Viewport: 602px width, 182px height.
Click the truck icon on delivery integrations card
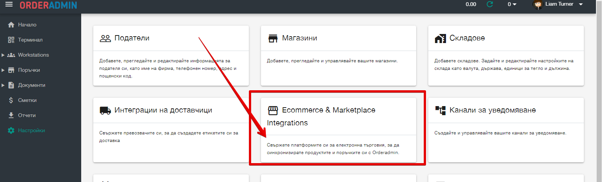pyautogui.click(x=105, y=110)
